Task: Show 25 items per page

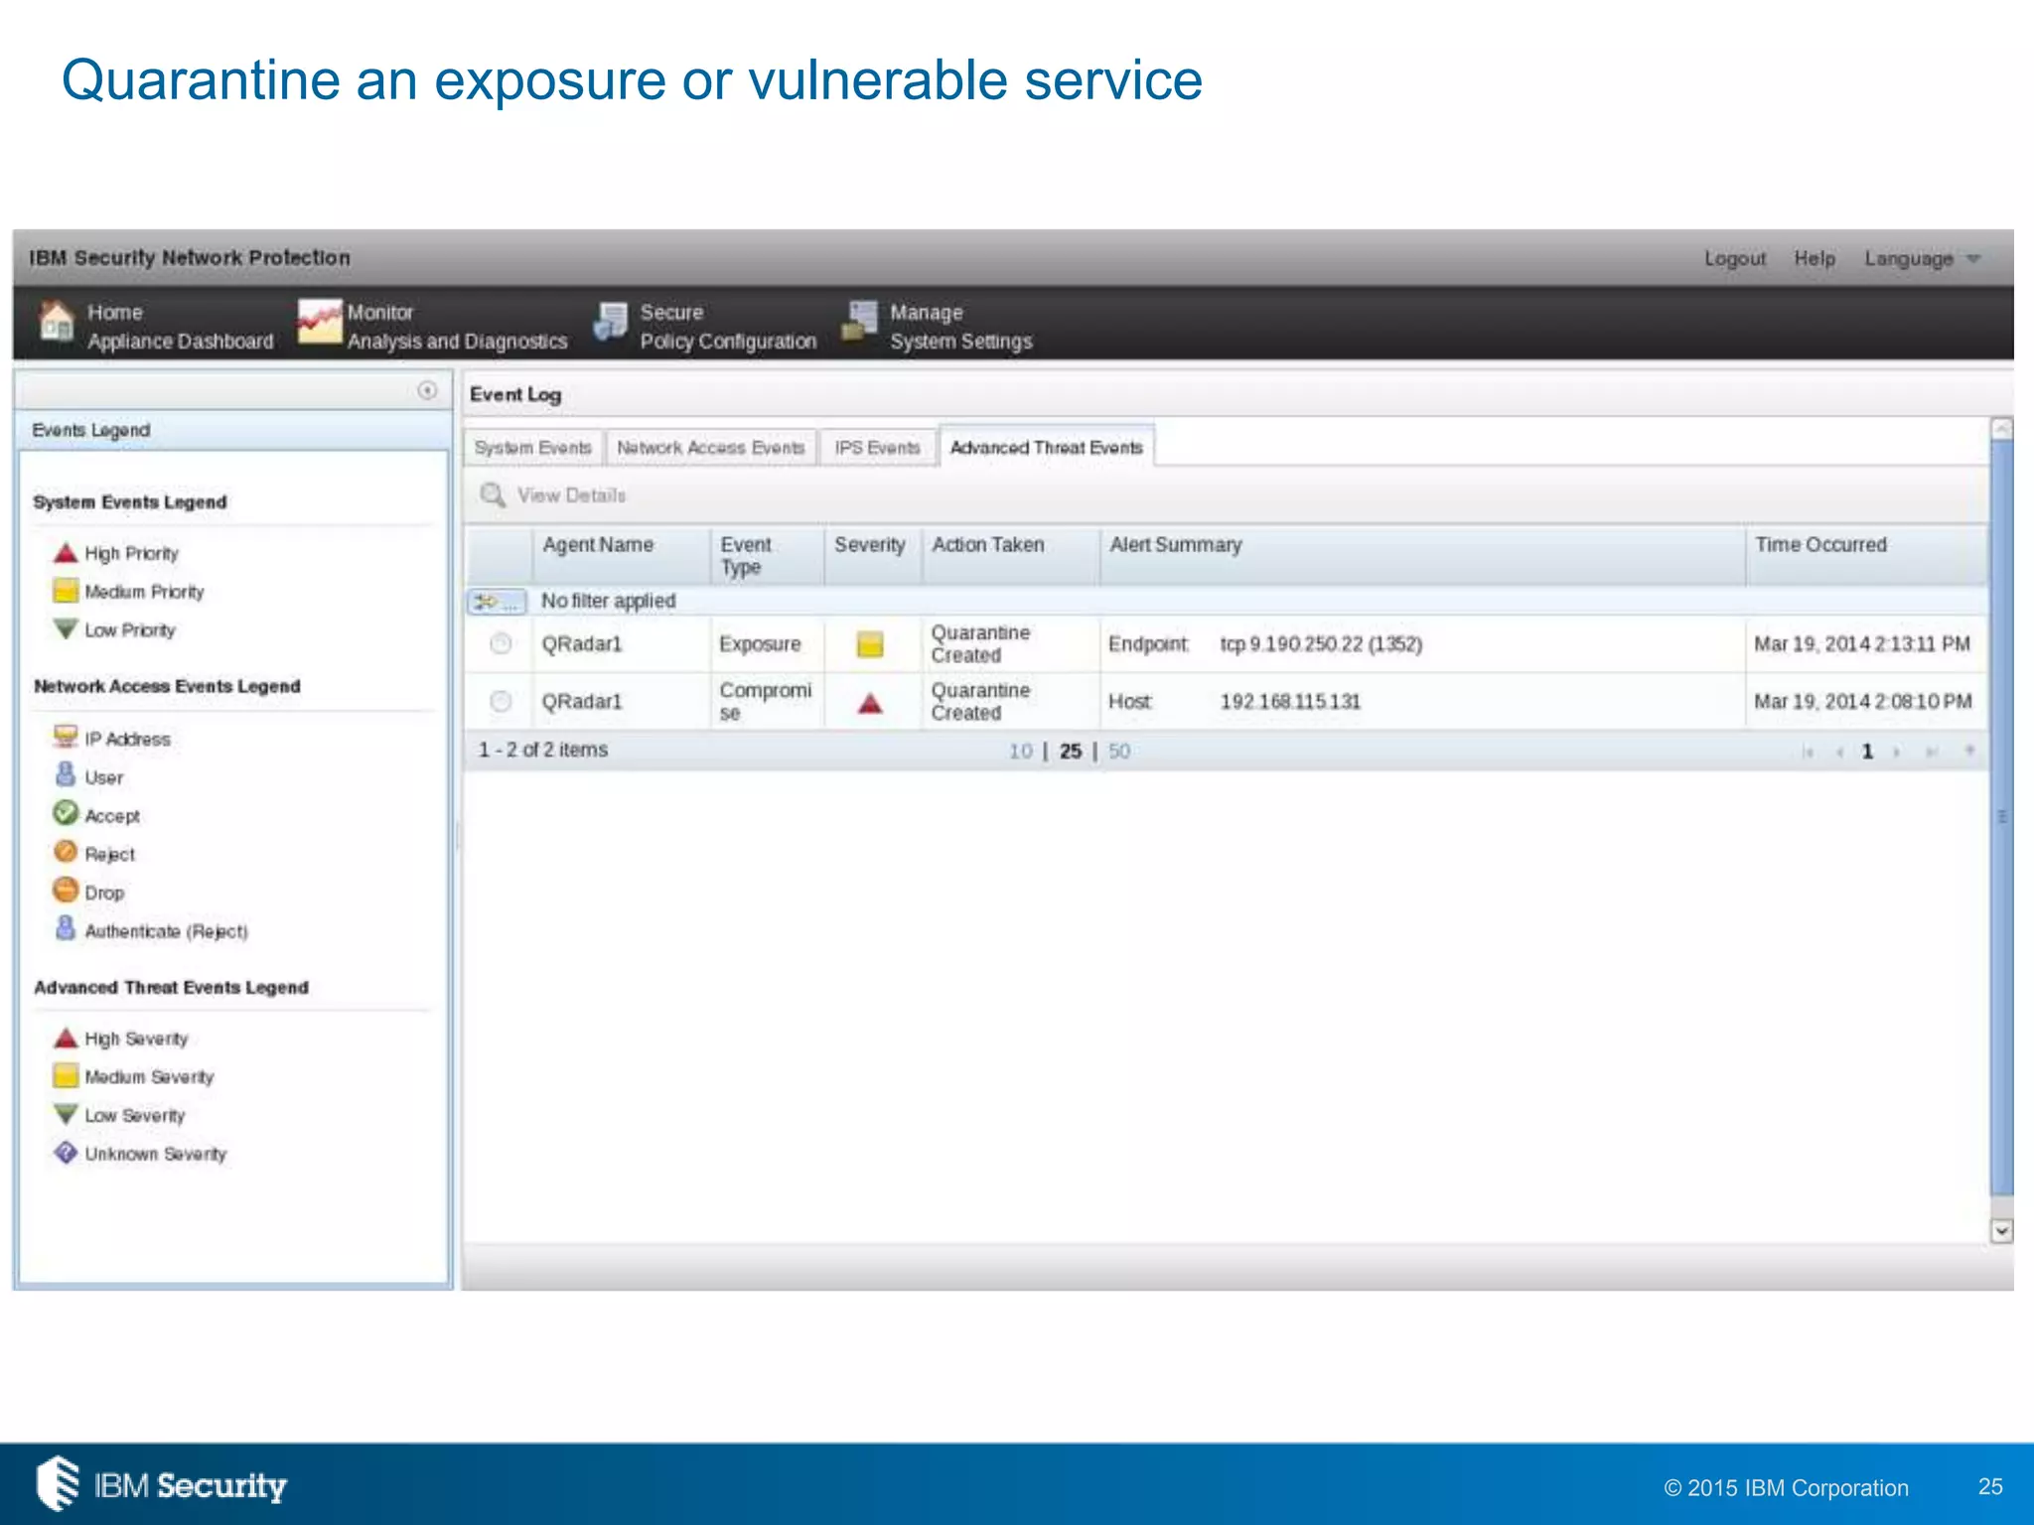Action: (1071, 752)
